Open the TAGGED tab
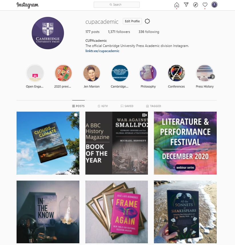 click(154, 106)
